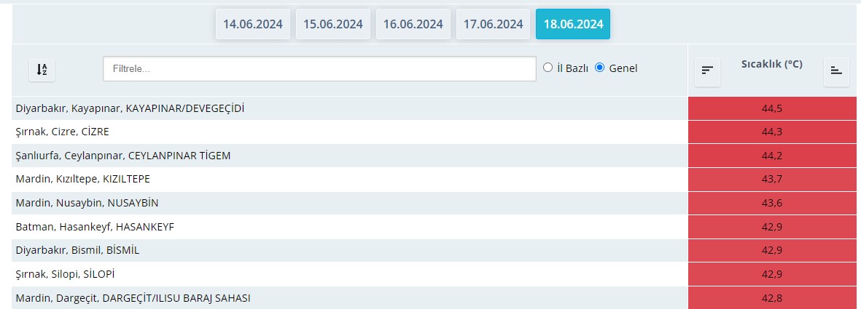Click the Mardin, Kızıltepe station row
This screenshot has height=309, width=861.
tap(82, 179)
